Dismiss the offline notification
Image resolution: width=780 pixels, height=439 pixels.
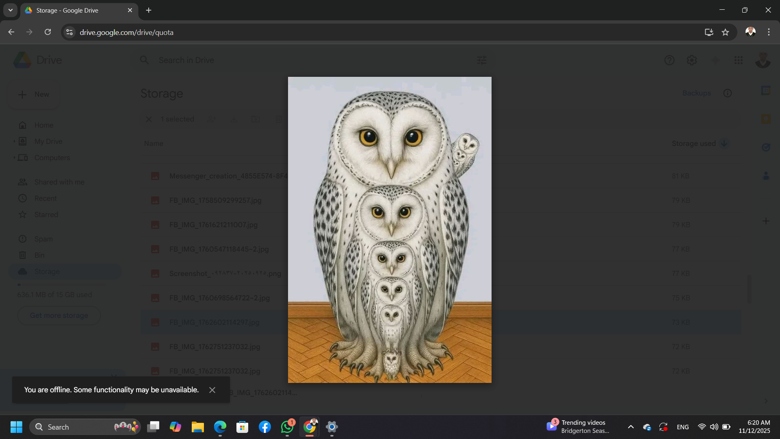click(212, 390)
